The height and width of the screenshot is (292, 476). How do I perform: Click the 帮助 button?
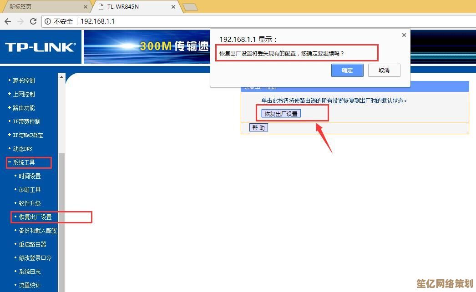coord(258,128)
